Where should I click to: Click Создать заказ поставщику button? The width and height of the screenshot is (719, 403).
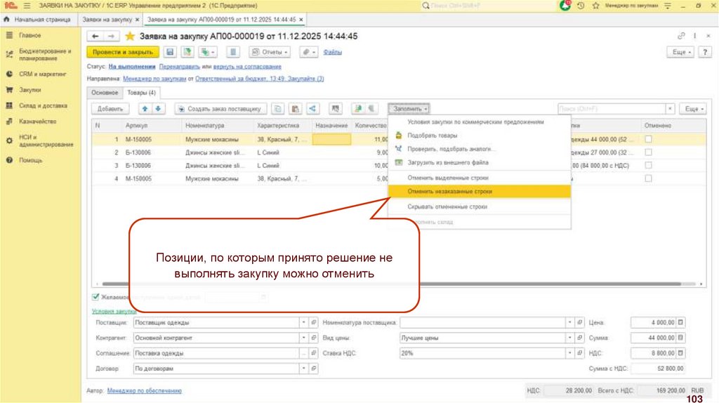point(220,109)
